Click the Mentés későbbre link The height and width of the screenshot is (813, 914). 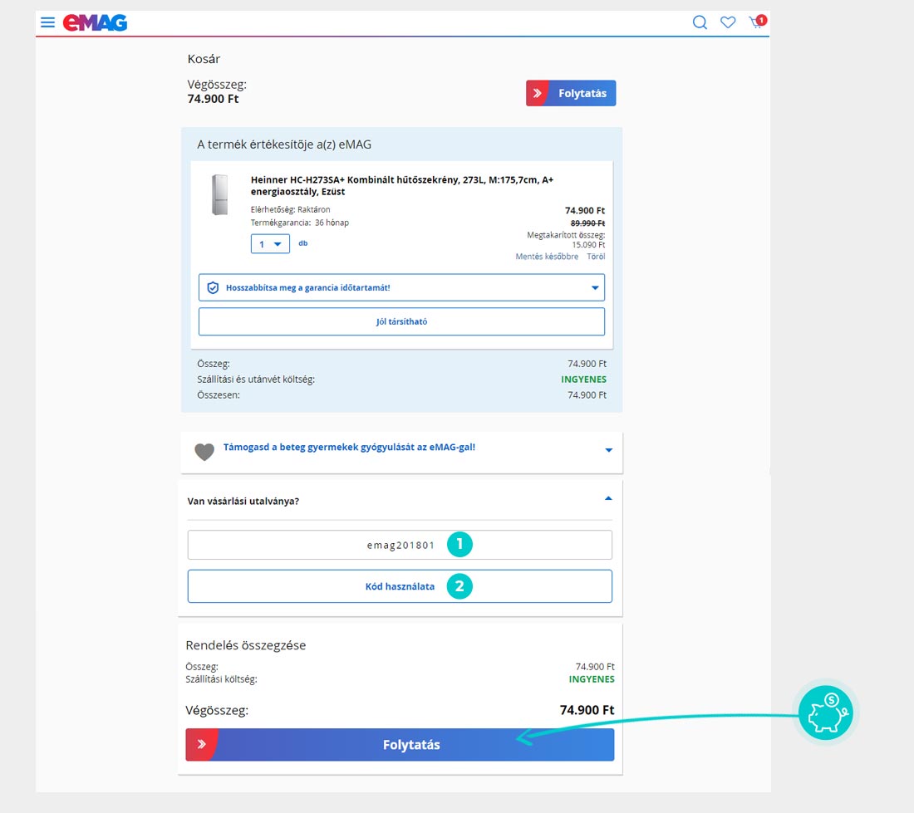coord(547,257)
